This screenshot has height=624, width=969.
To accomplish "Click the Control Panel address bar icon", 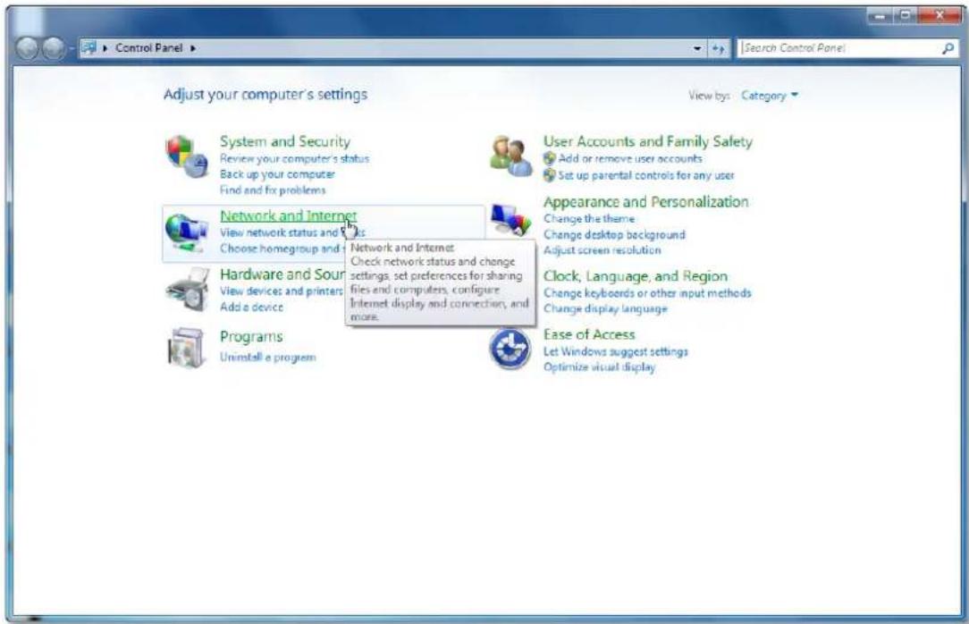I will 89,47.
